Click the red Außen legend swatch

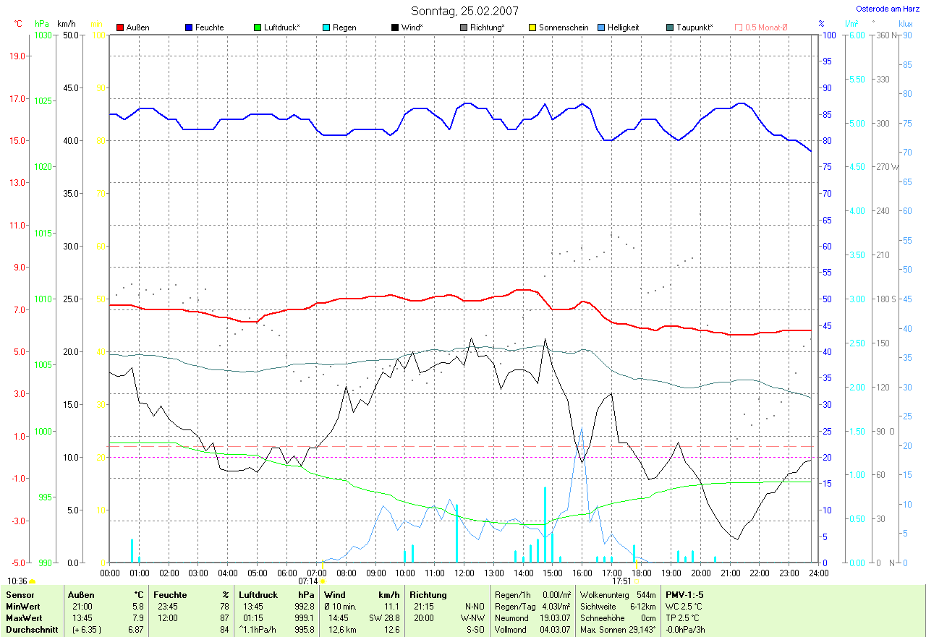(x=120, y=27)
